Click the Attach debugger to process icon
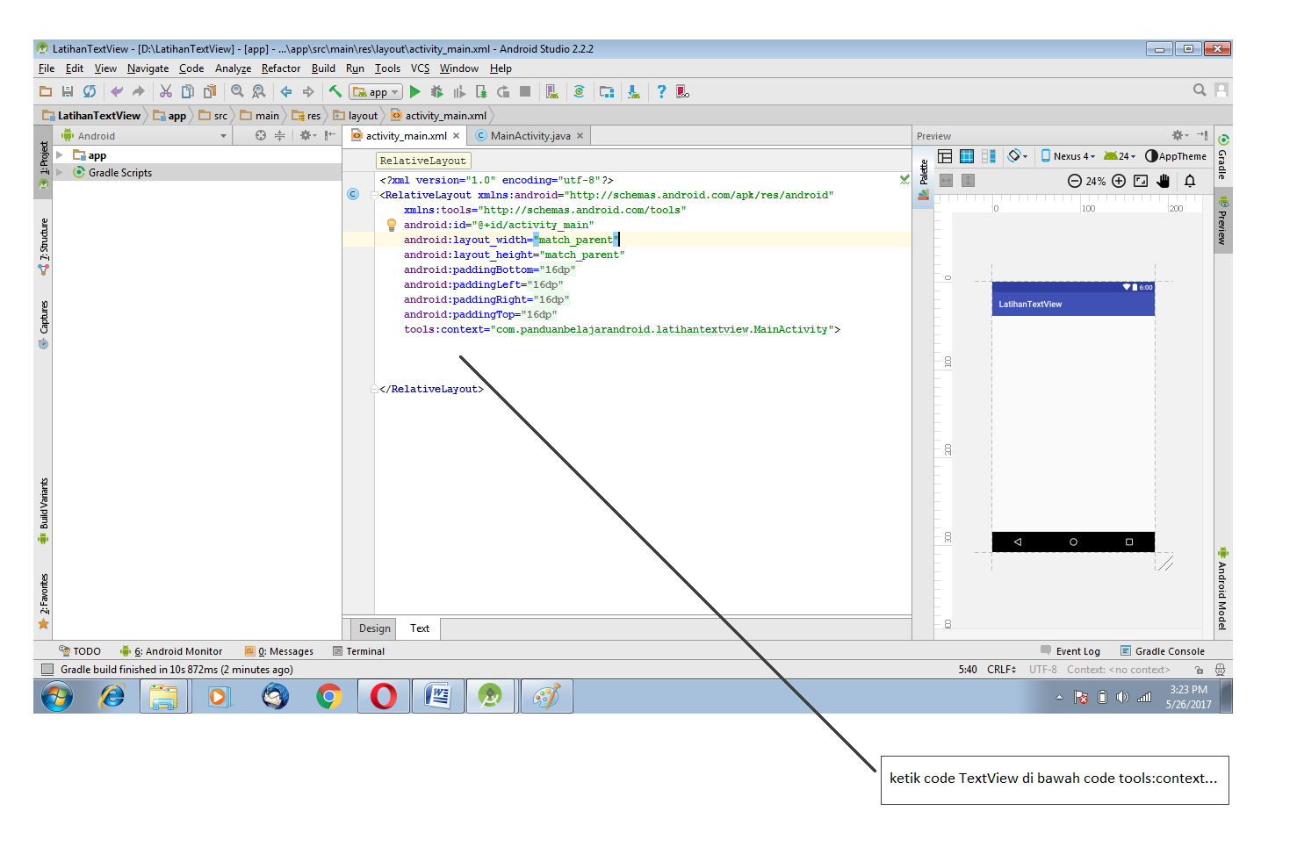This screenshot has width=1297, height=854. 481,91
